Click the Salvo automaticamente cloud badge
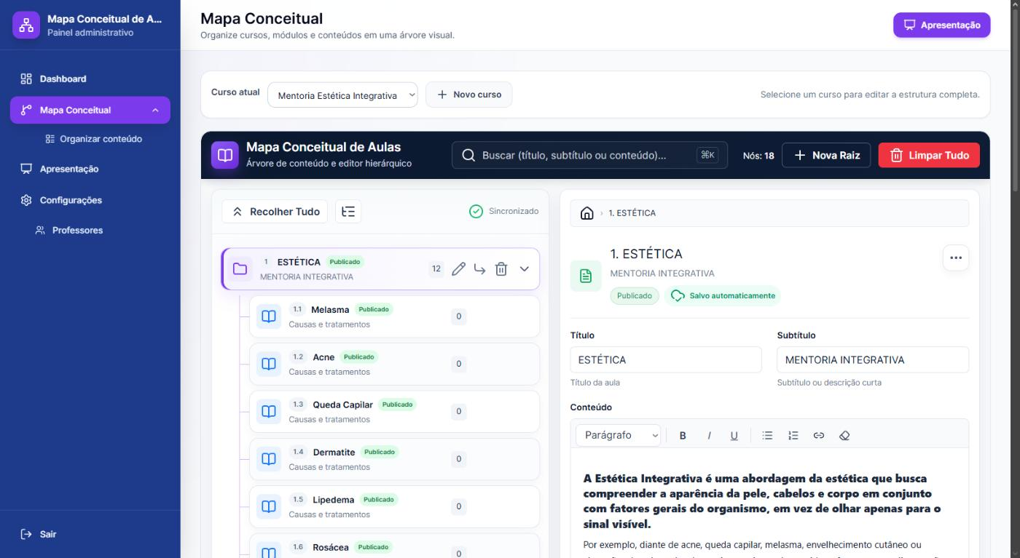1020x558 pixels. tap(723, 296)
